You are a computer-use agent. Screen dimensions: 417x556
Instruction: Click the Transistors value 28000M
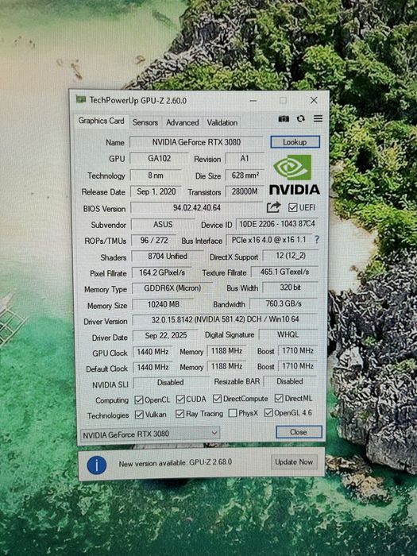coord(245,191)
